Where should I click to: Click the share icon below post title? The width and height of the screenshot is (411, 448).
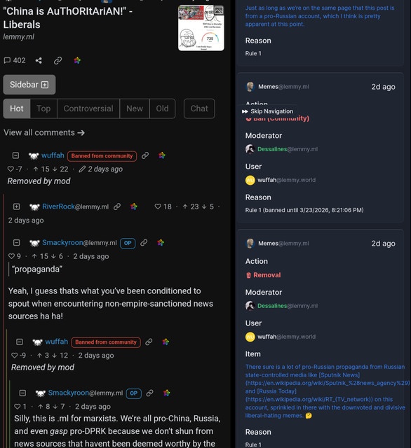point(39,60)
